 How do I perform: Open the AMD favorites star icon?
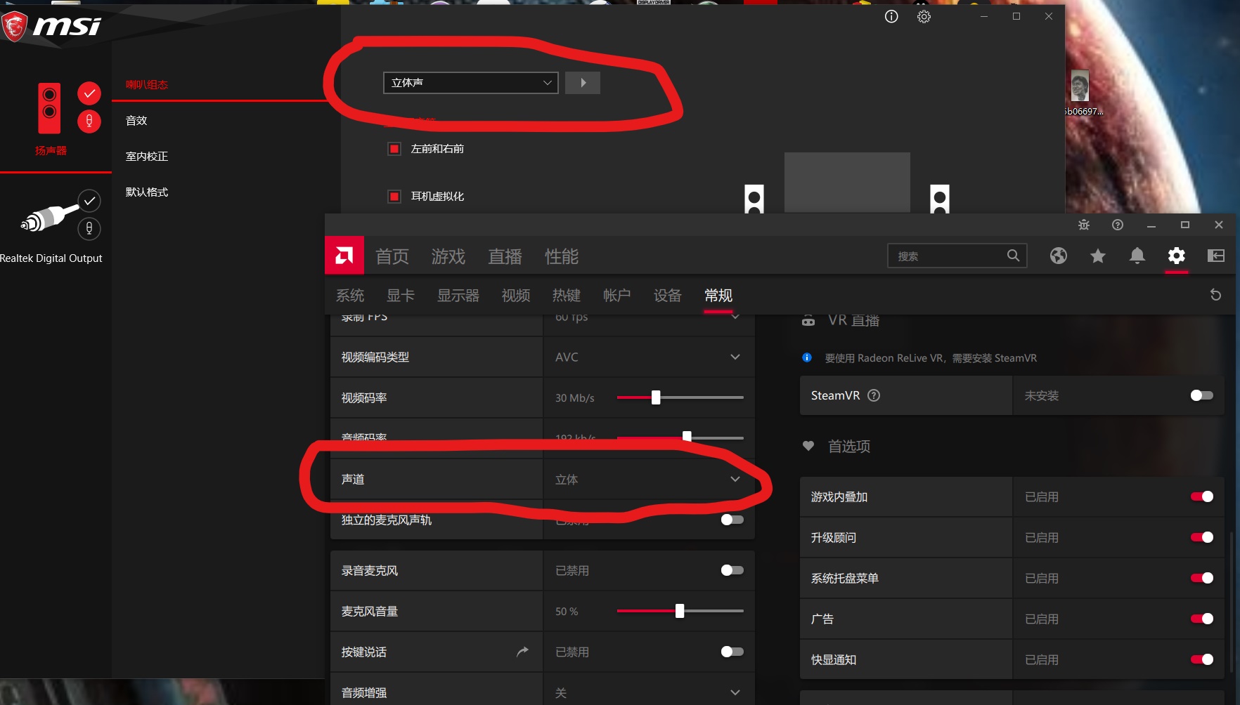1098,256
